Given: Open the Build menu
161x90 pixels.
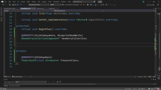Looking at the screenshot, I should click(28, 2).
